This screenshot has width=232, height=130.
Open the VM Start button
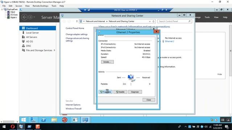pos(24,120)
